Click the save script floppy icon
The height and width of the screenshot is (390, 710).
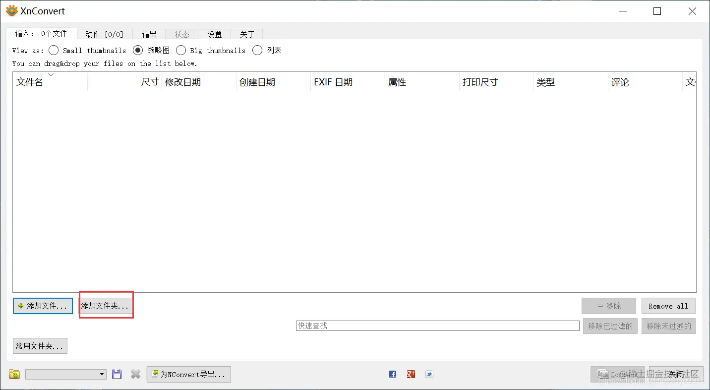coord(117,374)
